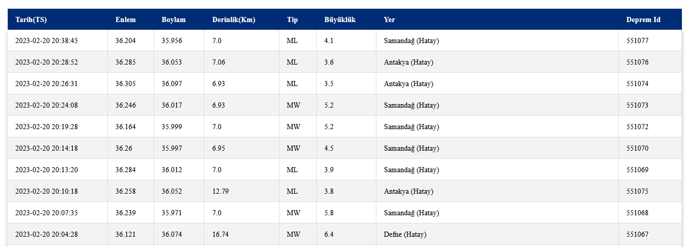
Task: Select the timestamp 2023-02-20 20:38:45 cell
Action: (46, 40)
